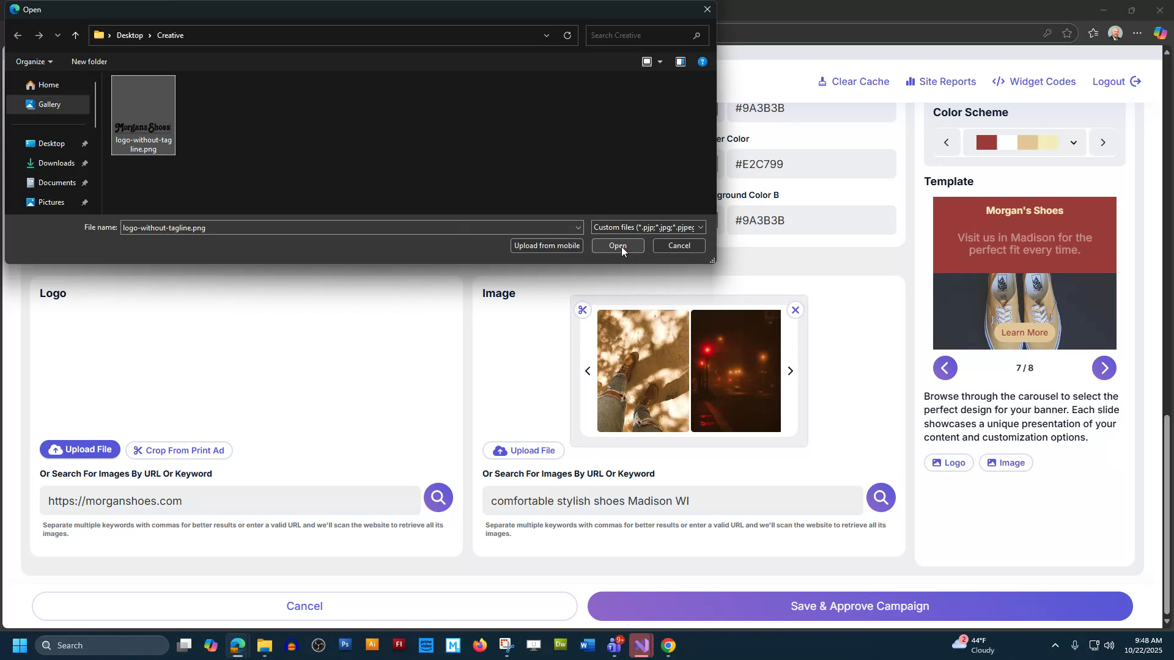Click the Clear Cache icon
This screenshot has height=660, width=1174.
coord(823,81)
